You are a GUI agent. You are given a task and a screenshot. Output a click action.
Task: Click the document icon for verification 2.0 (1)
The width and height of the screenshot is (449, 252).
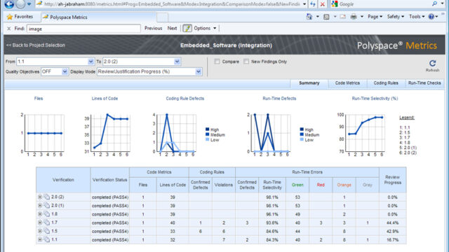(47, 205)
